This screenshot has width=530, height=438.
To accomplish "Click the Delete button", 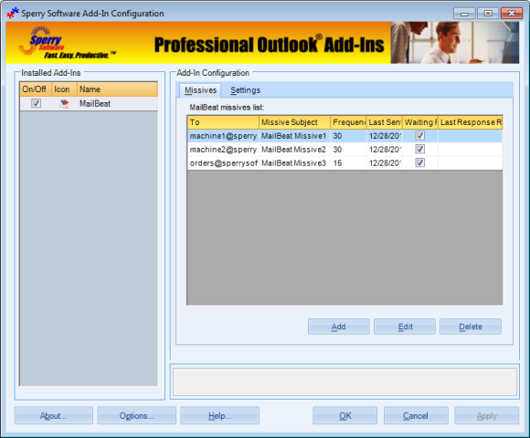I will pos(471,327).
